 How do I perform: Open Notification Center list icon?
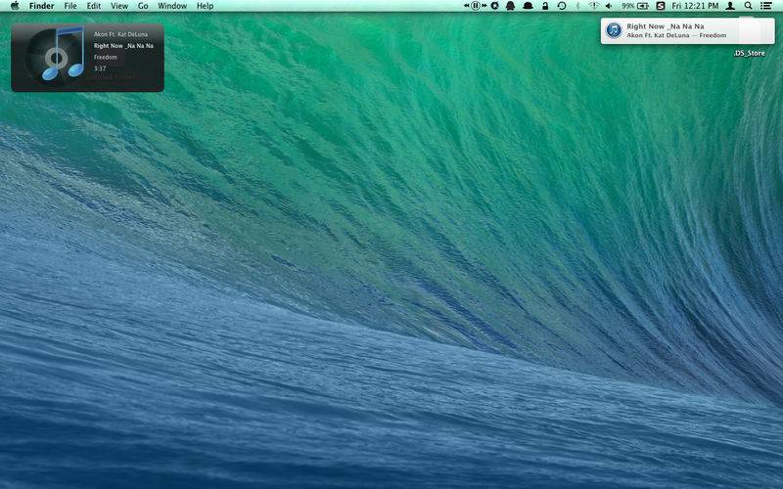(x=765, y=6)
